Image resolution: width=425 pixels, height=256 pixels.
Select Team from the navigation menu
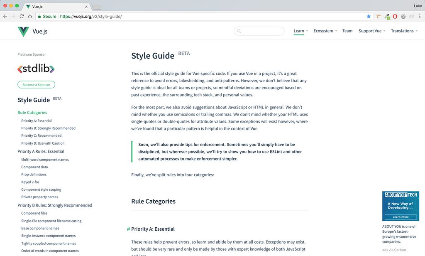(347, 31)
